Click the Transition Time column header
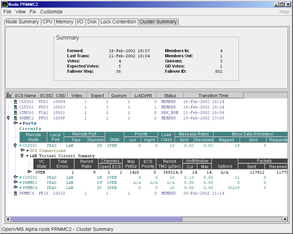Viewport: 293px width, 234px height. 213,95
